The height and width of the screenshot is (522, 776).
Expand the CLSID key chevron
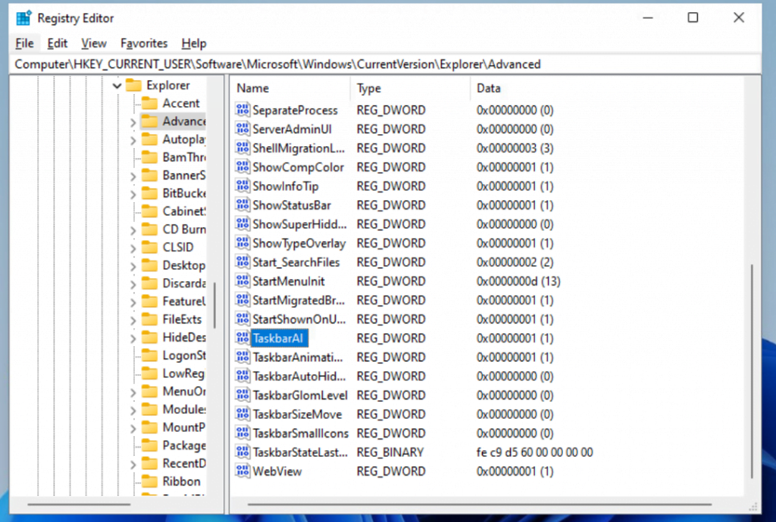coord(133,248)
